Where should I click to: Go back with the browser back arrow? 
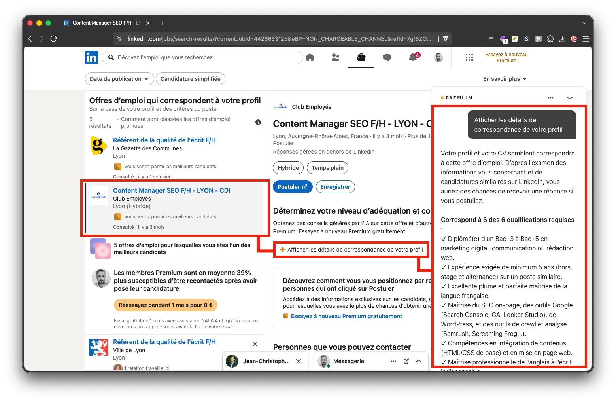(30, 39)
